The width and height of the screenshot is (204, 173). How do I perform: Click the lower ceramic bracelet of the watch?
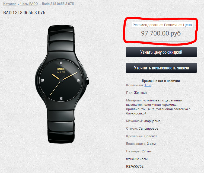point(61,126)
